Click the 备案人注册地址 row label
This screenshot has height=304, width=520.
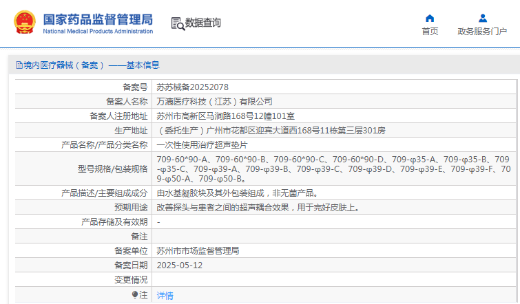(118, 116)
